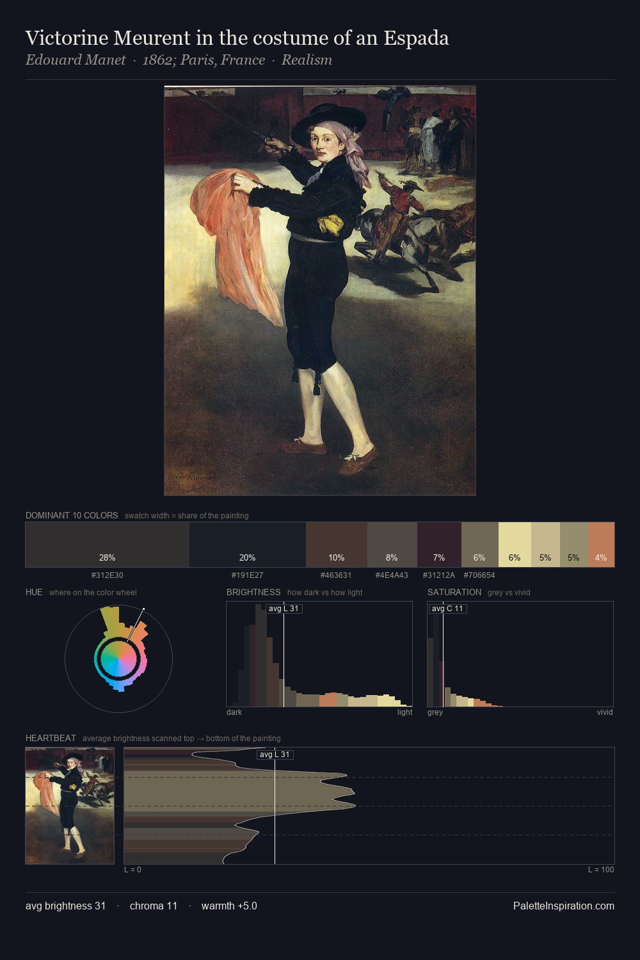
Task: Click the 1862; Paris, France text
Action: 204,60
